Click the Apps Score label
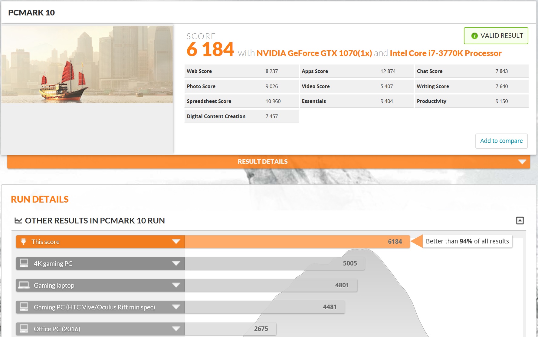Screen dimensions: 538x337 315,71
